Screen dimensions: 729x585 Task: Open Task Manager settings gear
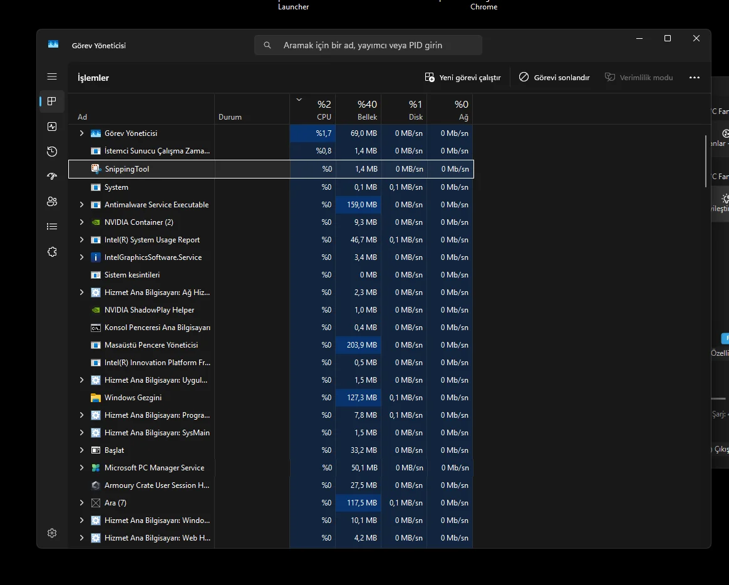point(52,533)
